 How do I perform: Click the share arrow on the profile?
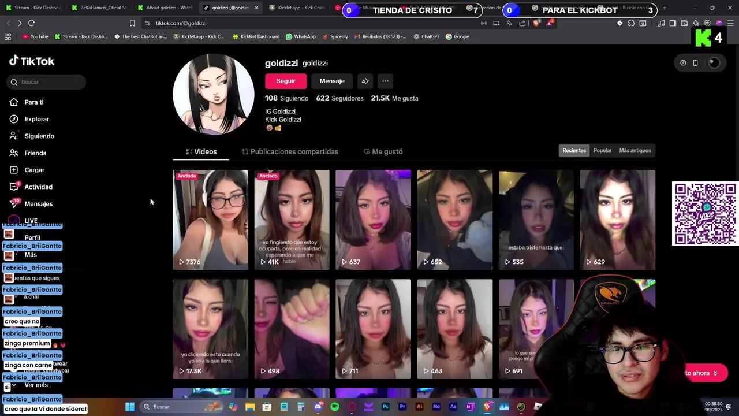pos(365,81)
